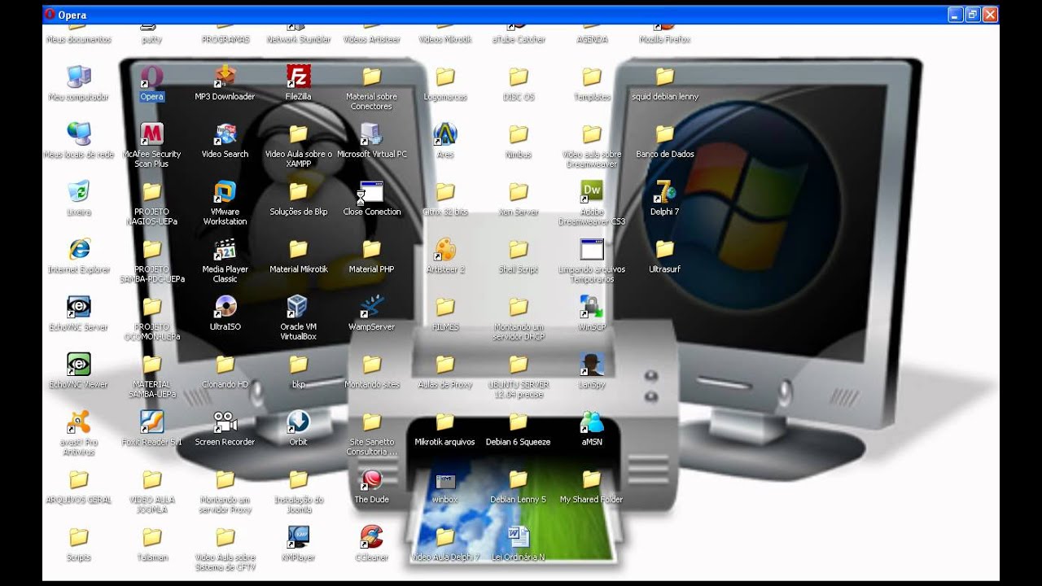Open squid debian lenny folder
This screenshot has width=1042, height=586.
(665, 77)
